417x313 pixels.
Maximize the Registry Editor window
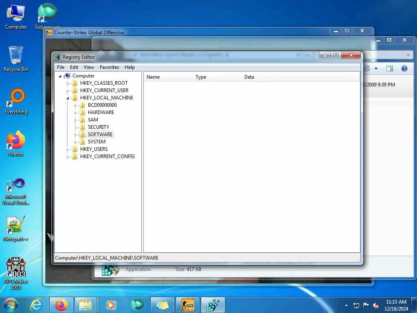point(336,55)
